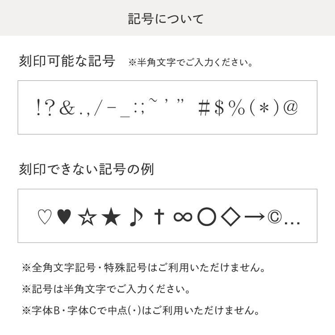Click the circle outline symbol
The height and width of the screenshot is (335, 335).
tap(206, 218)
